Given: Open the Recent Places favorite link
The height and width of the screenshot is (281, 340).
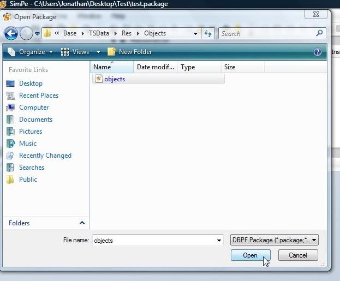Looking at the screenshot, I should pos(39,95).
